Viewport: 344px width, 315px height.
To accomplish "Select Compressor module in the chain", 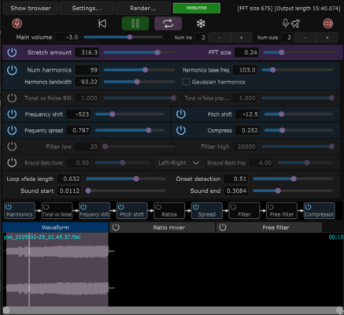I will 320,211.
